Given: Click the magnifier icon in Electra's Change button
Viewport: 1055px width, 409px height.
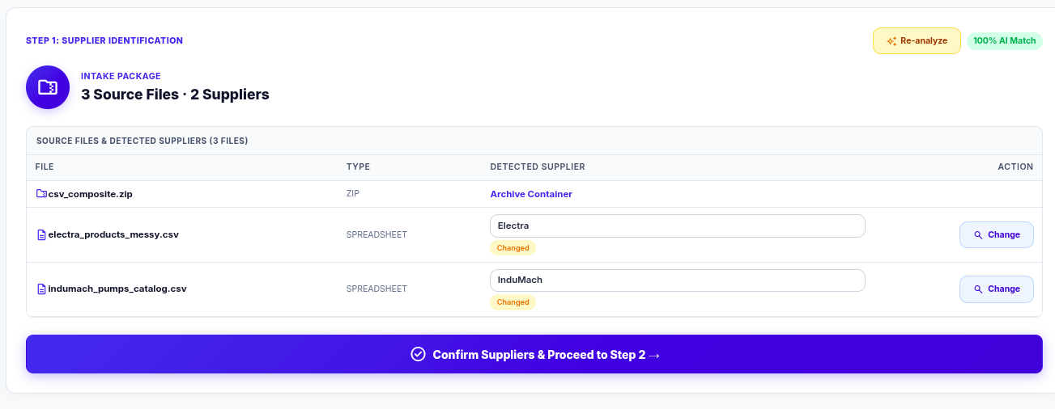Looking at the screenshot, I should pyautogui.click(x=978, y=235).
